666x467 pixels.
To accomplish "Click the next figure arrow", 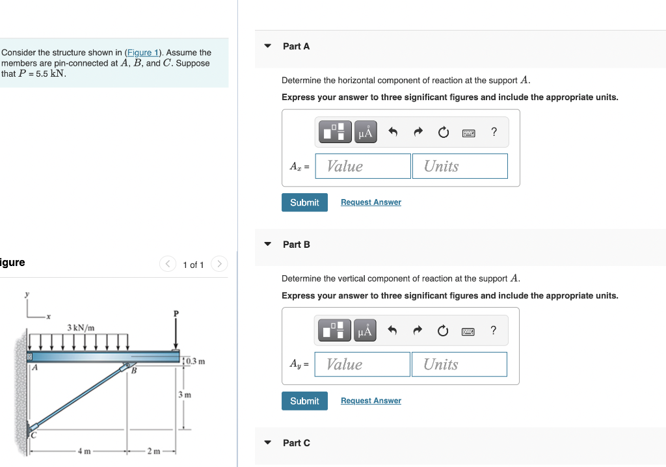I will [219, 264].
